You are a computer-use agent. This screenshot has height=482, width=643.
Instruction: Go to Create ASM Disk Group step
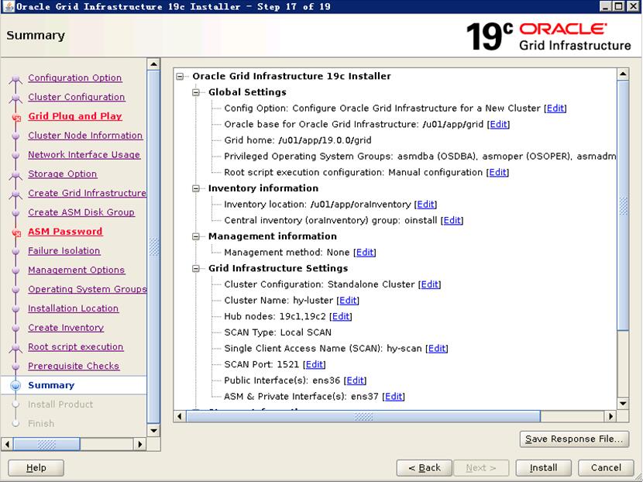pos(81,212)
